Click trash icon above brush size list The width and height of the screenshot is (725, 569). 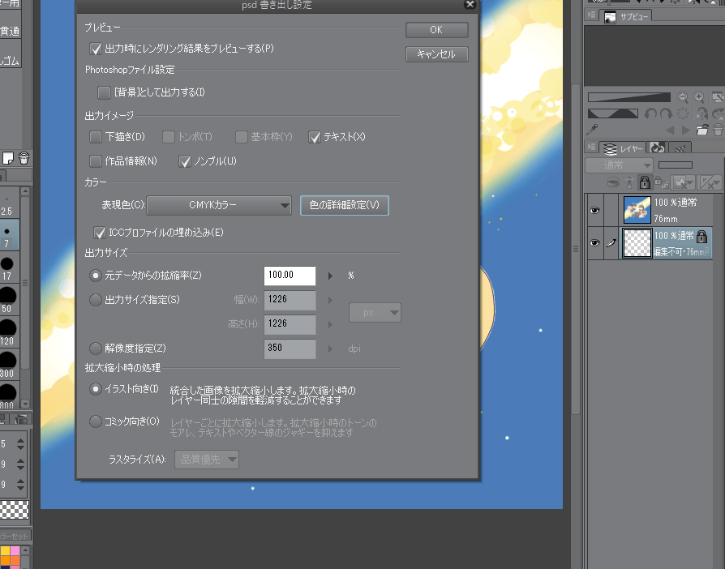24,157
